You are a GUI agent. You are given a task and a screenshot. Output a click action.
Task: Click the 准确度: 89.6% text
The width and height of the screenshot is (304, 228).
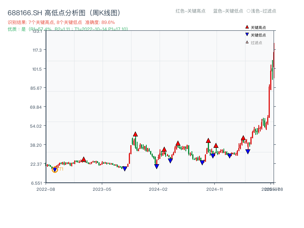[x=100, y=22]
